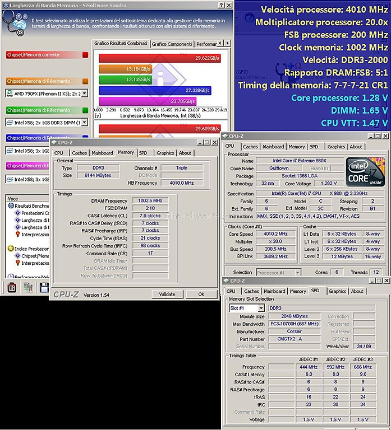
Task: Click the AMD logo icon in the 790FX combo box
Action: (10, 94)
